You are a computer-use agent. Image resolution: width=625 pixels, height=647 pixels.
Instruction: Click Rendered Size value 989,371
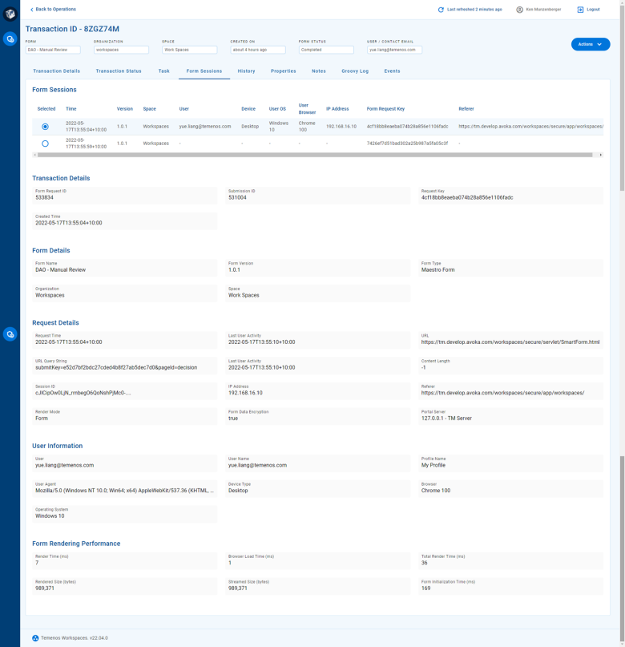coord(45,588)
